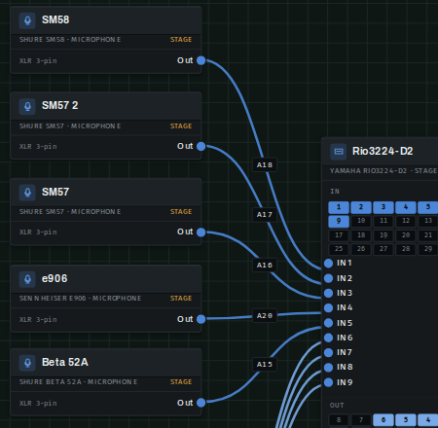Click the IN4 port on Rio3224-D2
Screen dimensions: 438x428
[328, 307]
